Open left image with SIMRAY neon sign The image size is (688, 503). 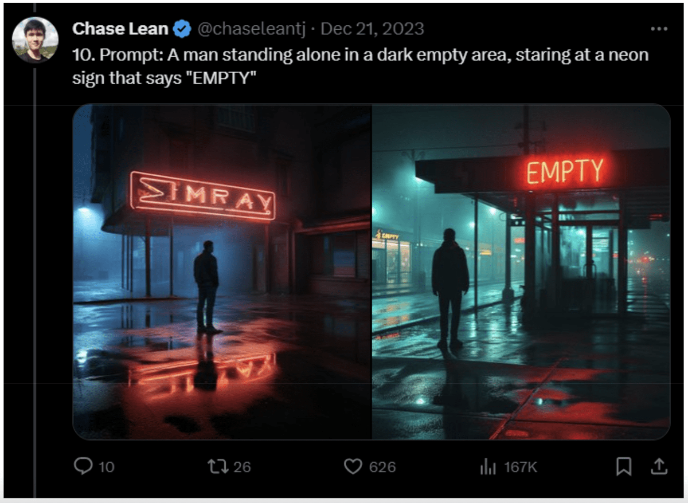tap(222, 272)
